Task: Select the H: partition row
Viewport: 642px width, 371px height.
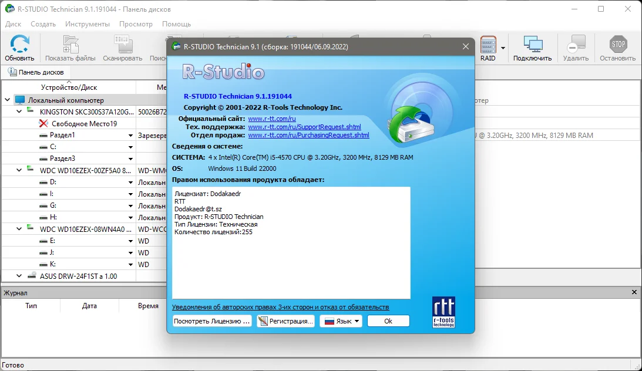Action: tap(84, 217)
